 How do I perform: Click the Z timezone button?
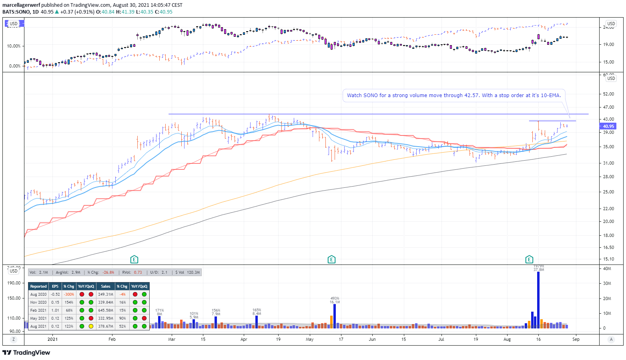pos(14,340)
